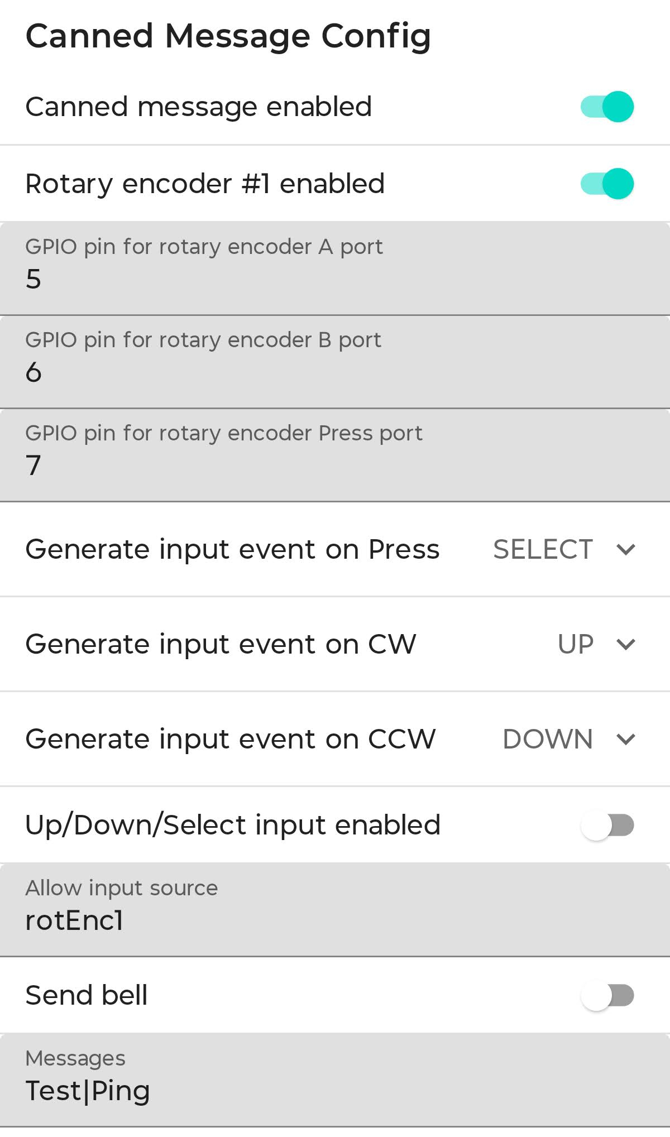Viewport: 670px width, 1137px height.
Task: Open the SELECT dropdown for Press event
Action: (543, 550)
